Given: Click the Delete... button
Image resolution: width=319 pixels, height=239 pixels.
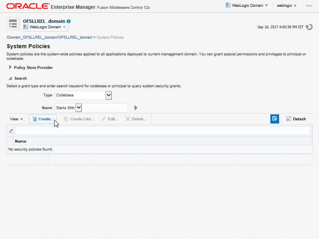Looking at the screenshot, I should pos(136,119).
